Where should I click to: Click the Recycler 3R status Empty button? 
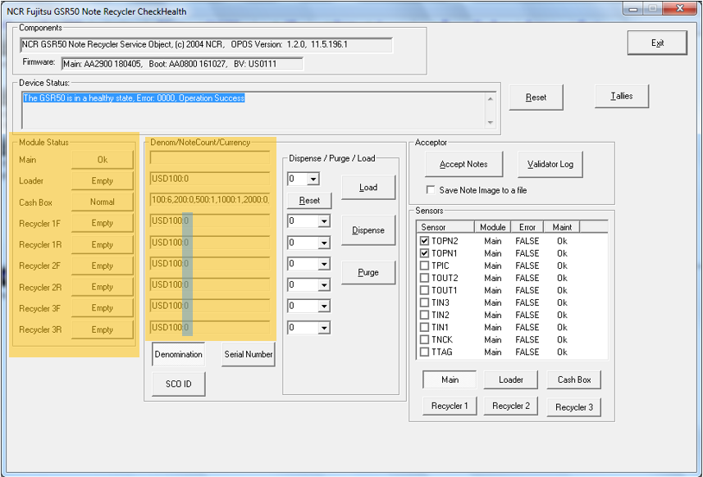click(103, 329)
